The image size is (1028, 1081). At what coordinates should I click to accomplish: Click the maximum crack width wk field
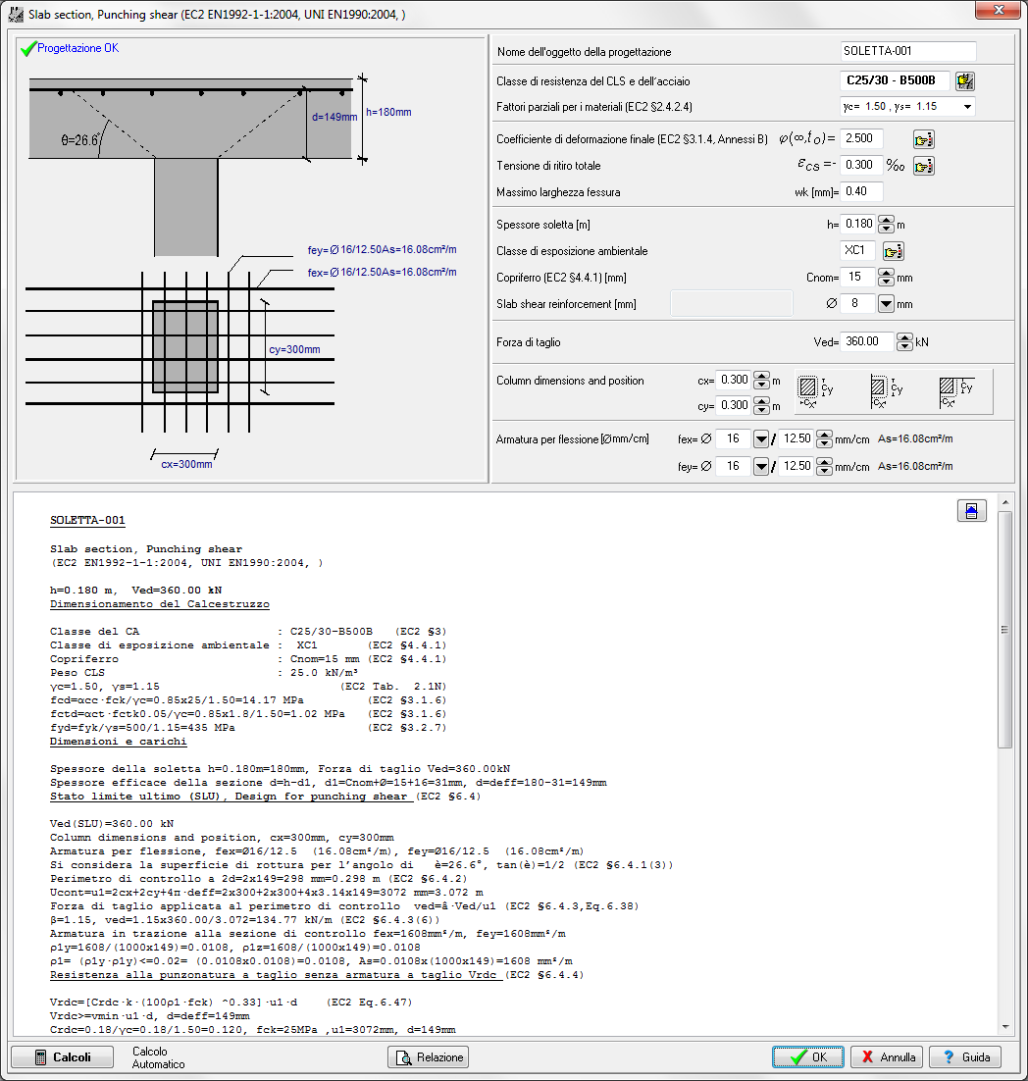pos(862,191)
